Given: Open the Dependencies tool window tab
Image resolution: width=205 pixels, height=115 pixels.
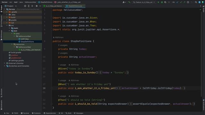Looking at the screenshot, I should [50, 113].
